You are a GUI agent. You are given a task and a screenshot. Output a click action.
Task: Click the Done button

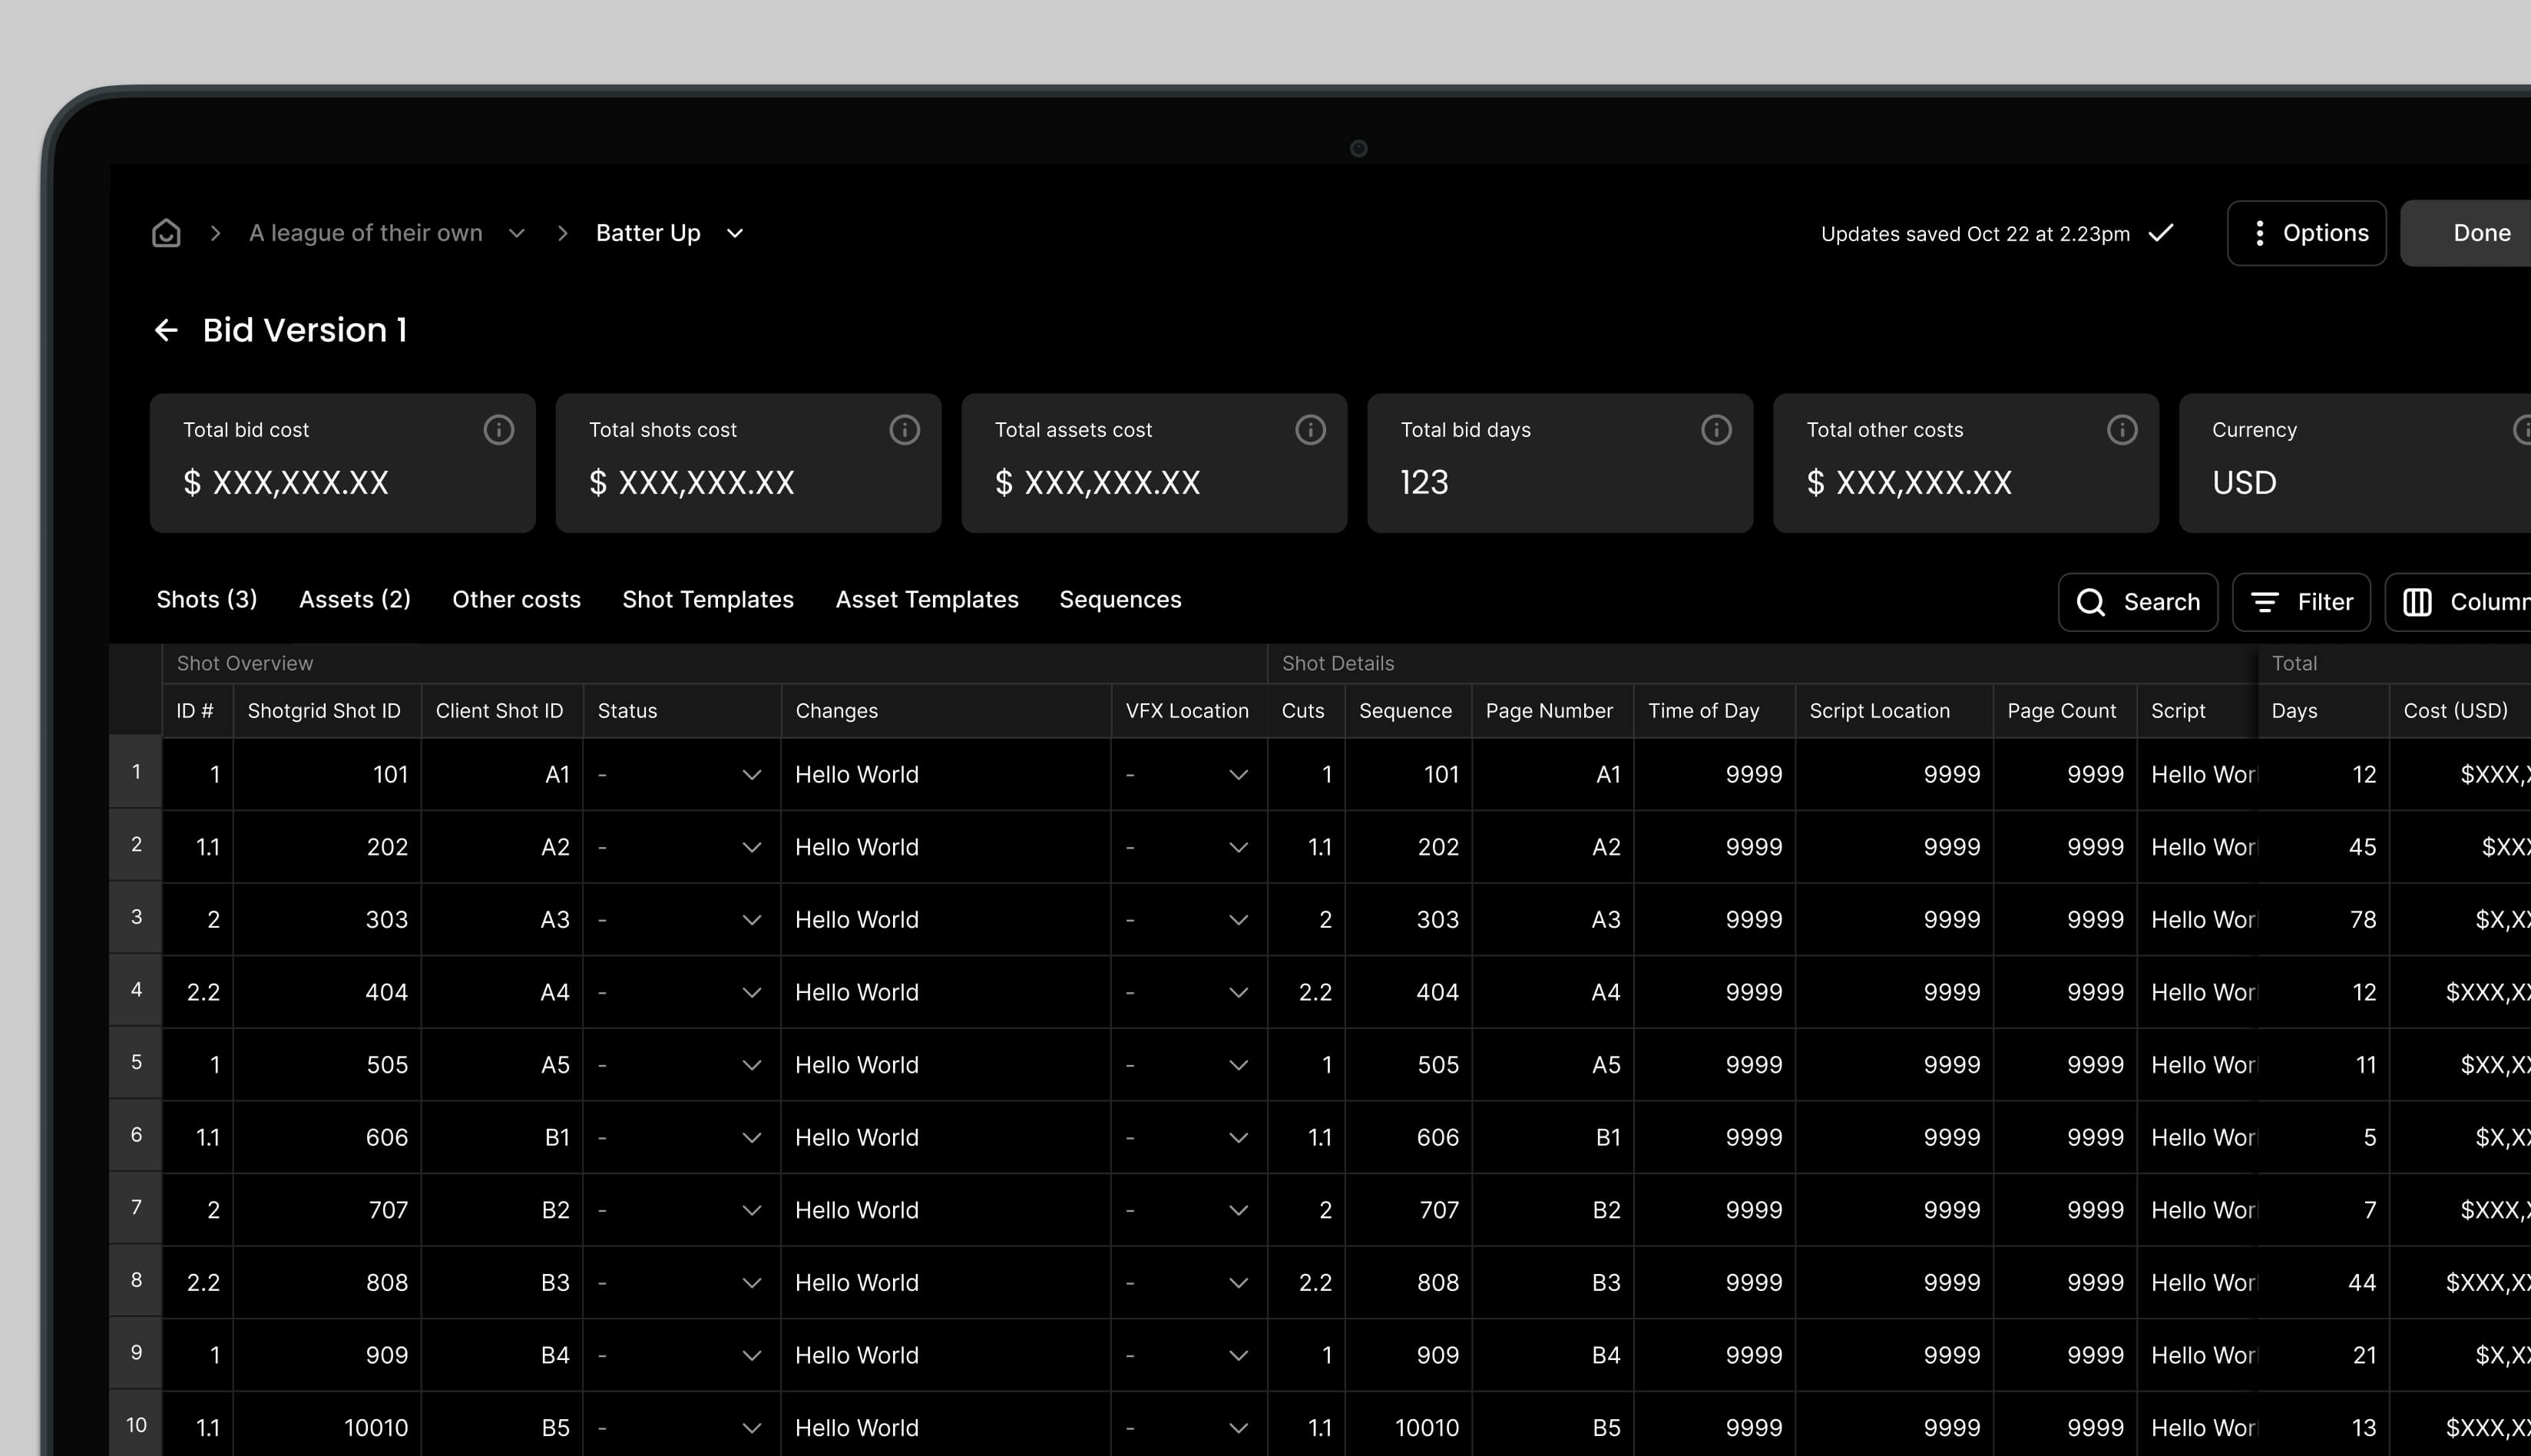(x=2480, y=233)
